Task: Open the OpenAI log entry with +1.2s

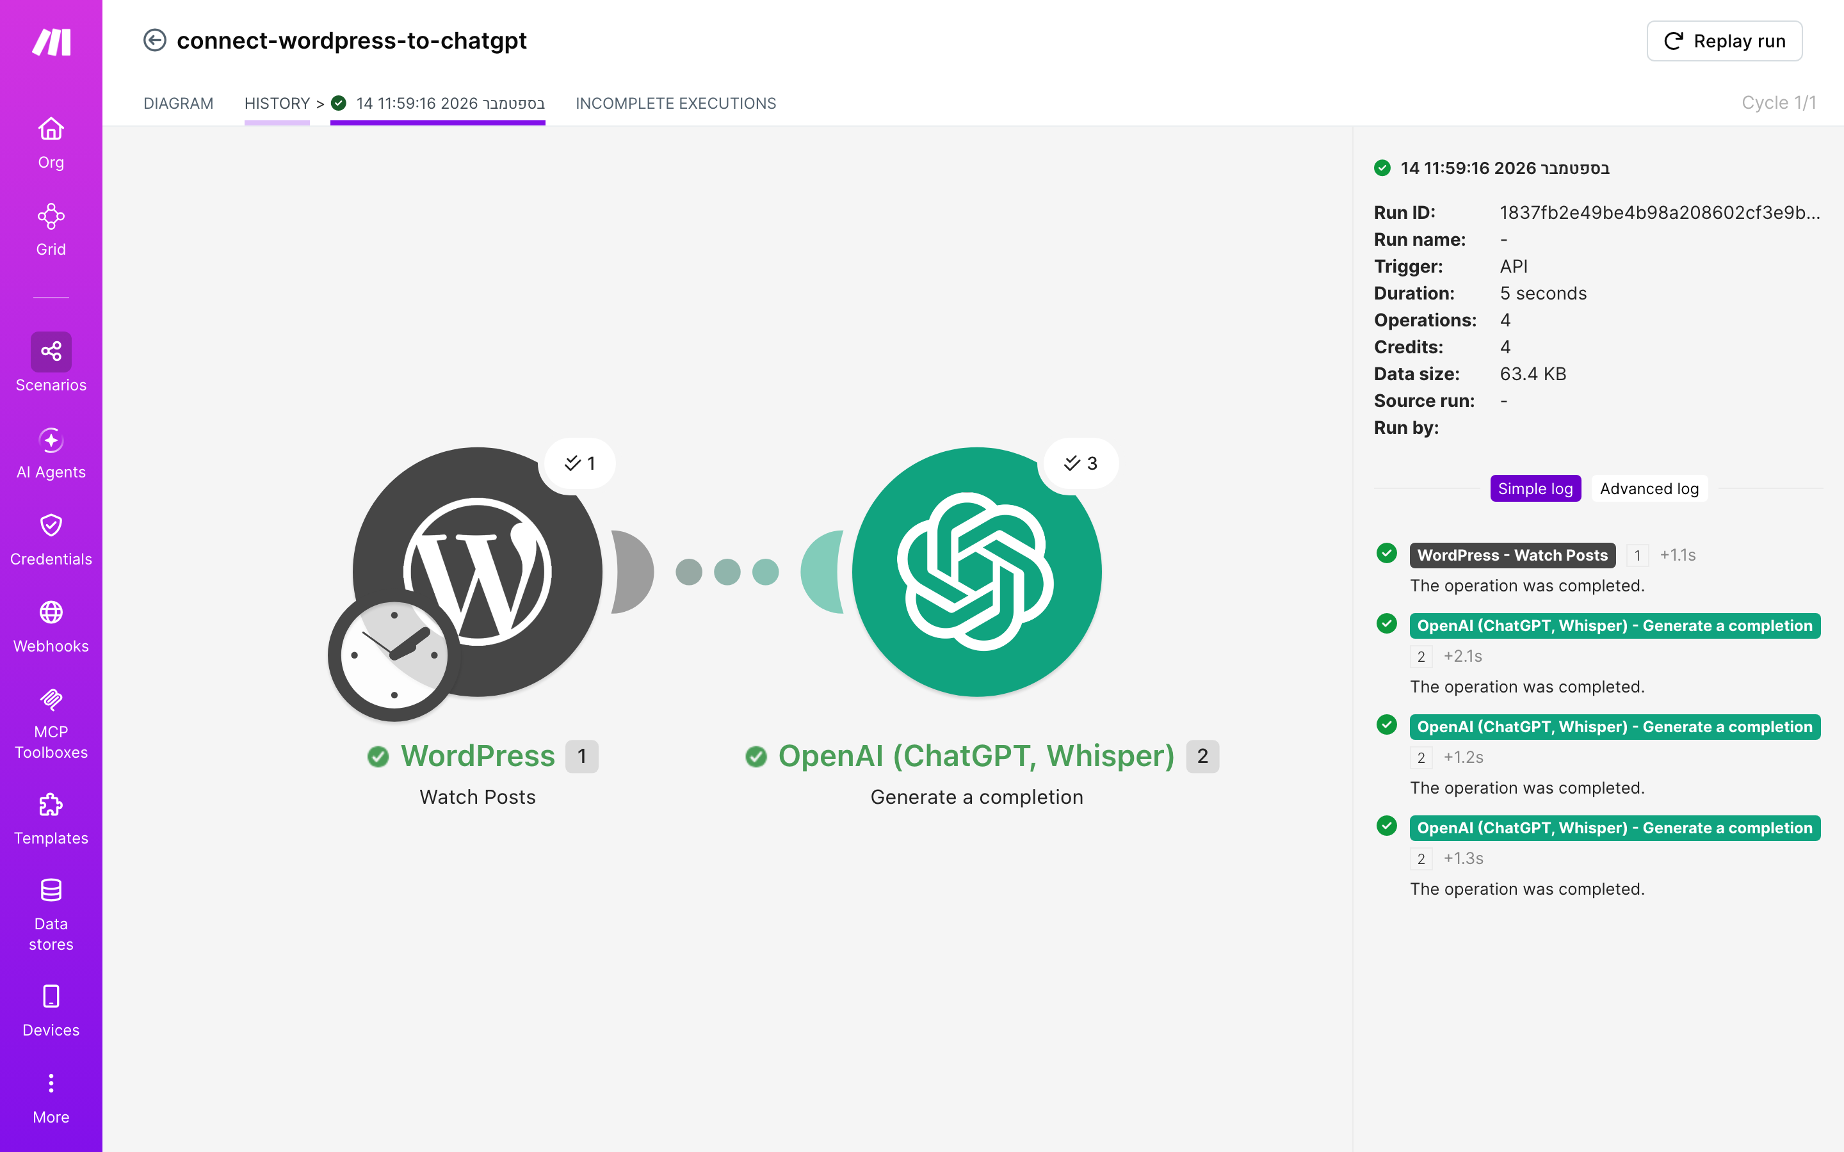Action: pyautogui.click(x=1615, y=727)
